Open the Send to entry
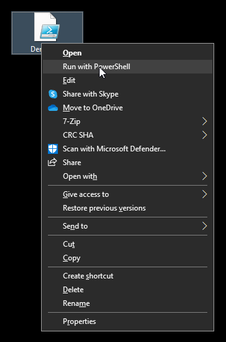226x342 pixels. pyautogui.click(x=128, y=226)
